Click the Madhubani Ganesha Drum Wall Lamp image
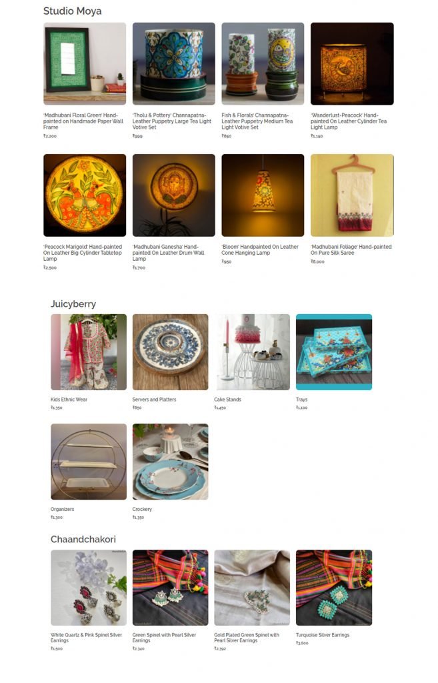Viewport: 438px width, 683px height. [174, 195]
